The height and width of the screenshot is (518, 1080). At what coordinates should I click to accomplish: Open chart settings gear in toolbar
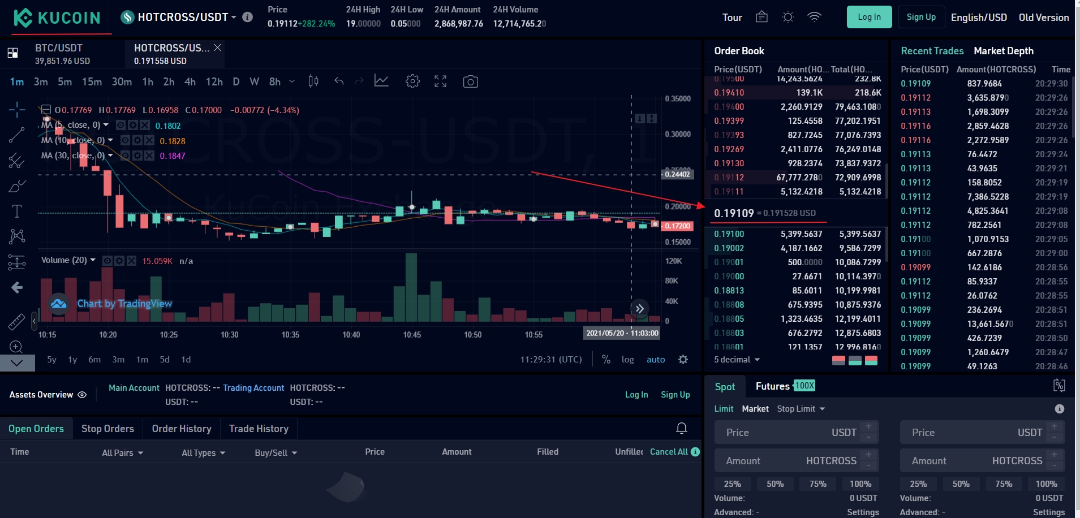pos(412,81)
